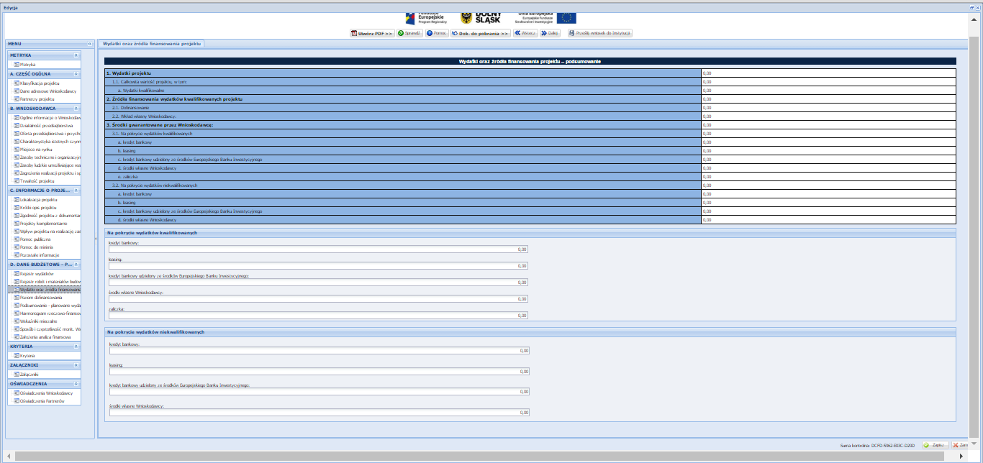Image resolution: width=983 pixels, height=463 pixels.
Task: Open Metryka in the menu tree
Action: pyautogui.click(x=27, y=64)
